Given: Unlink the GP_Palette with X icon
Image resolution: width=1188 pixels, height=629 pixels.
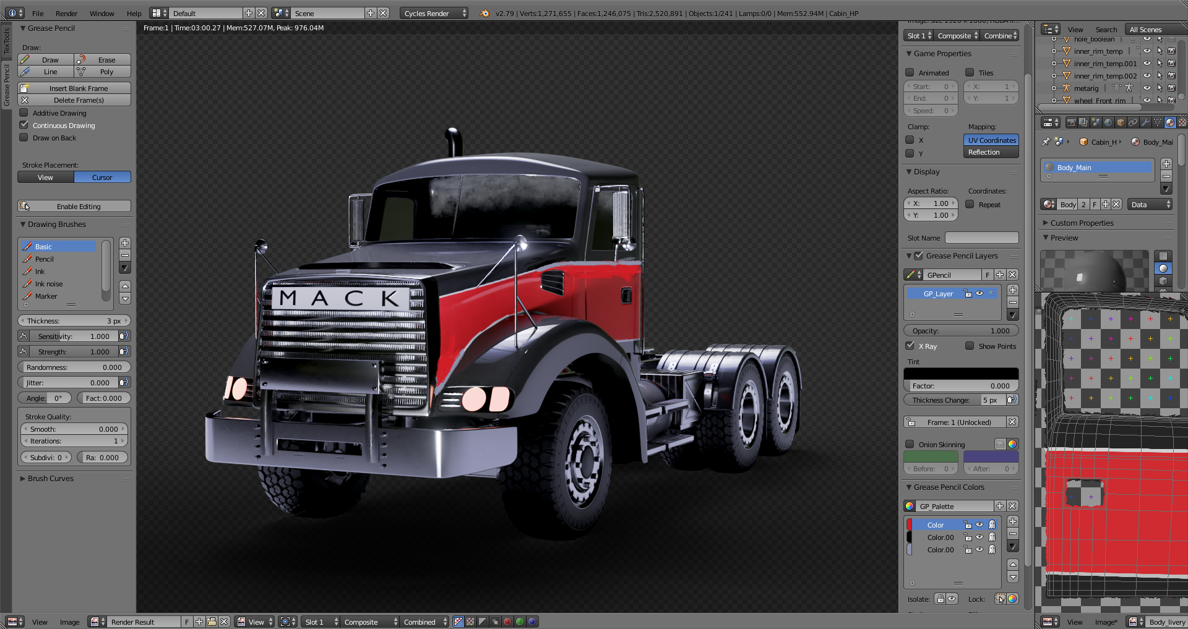Looking at the screenshot, I should 1012,506.
